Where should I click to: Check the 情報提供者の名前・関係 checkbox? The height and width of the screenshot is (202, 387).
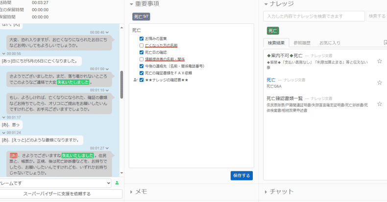(142, 59)
